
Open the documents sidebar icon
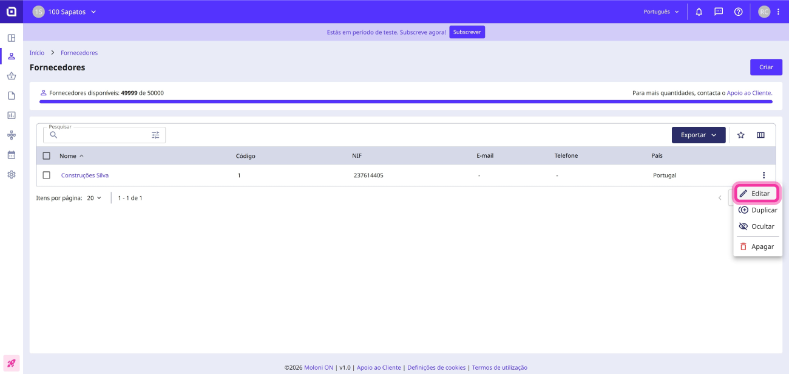[12, 95]
